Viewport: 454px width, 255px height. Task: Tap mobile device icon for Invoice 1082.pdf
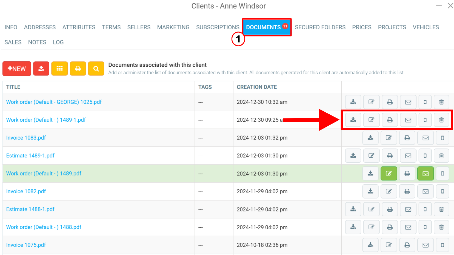pyautogui.click(x=442, y=191)
